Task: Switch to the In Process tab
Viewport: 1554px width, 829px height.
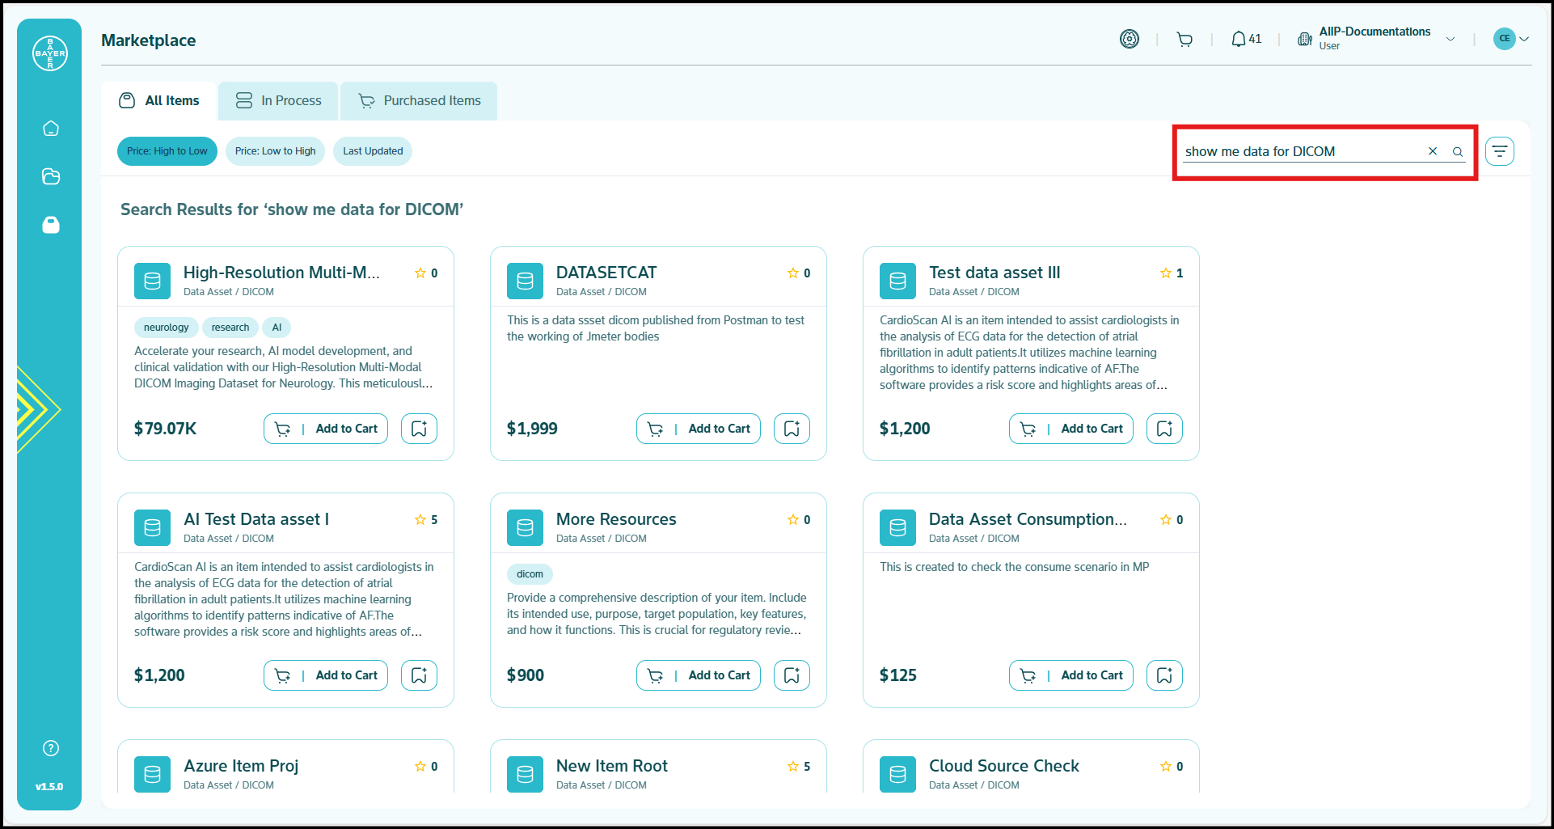Action: coord(279,101)
